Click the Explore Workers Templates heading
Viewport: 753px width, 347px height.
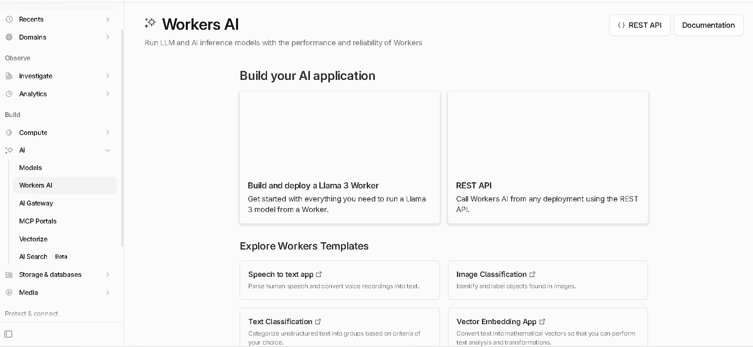click(x=304, y=246)
